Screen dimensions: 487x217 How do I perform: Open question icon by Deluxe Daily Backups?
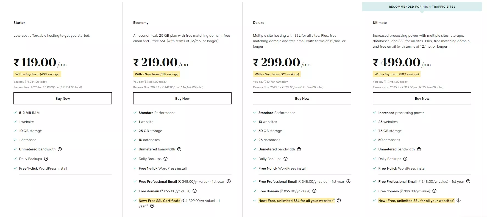[286, 159]
